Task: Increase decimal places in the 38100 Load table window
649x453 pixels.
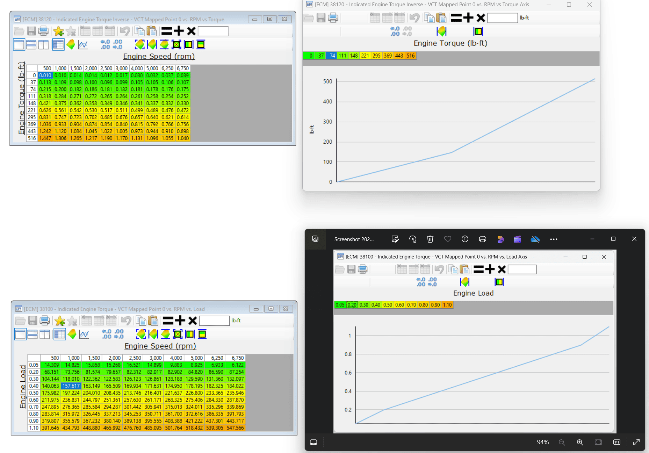Action: (x=107, y=334)
